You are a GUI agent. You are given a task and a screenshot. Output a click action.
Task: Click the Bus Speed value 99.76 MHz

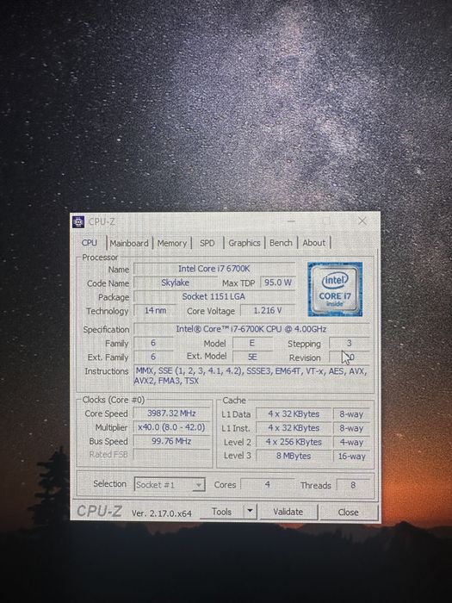[172, 441]
